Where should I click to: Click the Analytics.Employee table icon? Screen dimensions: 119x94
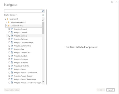tap(12, 59)
